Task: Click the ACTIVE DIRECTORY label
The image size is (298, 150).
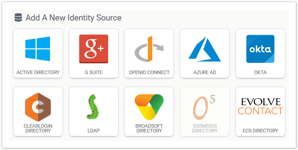Action: coord(38,72)
